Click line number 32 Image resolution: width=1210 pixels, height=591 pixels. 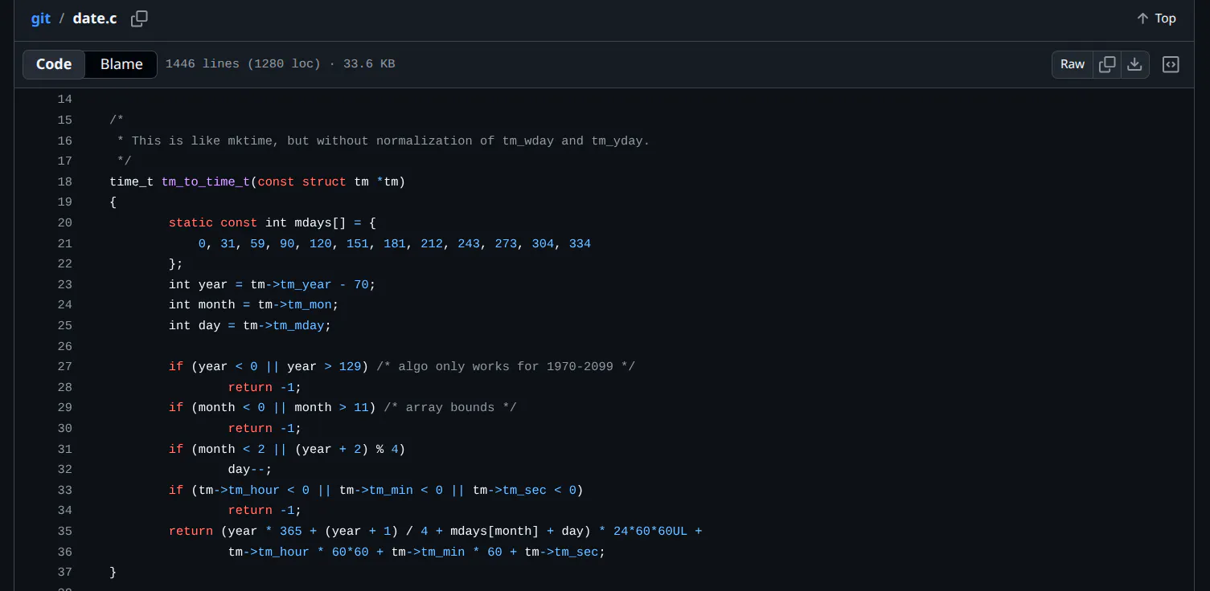[x=64, y=470]
